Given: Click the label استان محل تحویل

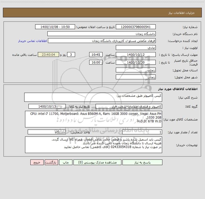Looking at the screenshot, I should (x=185, y=70).
